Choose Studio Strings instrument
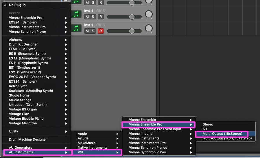The width and height of the screenshot is (260, 158). (x=37, y=100)
